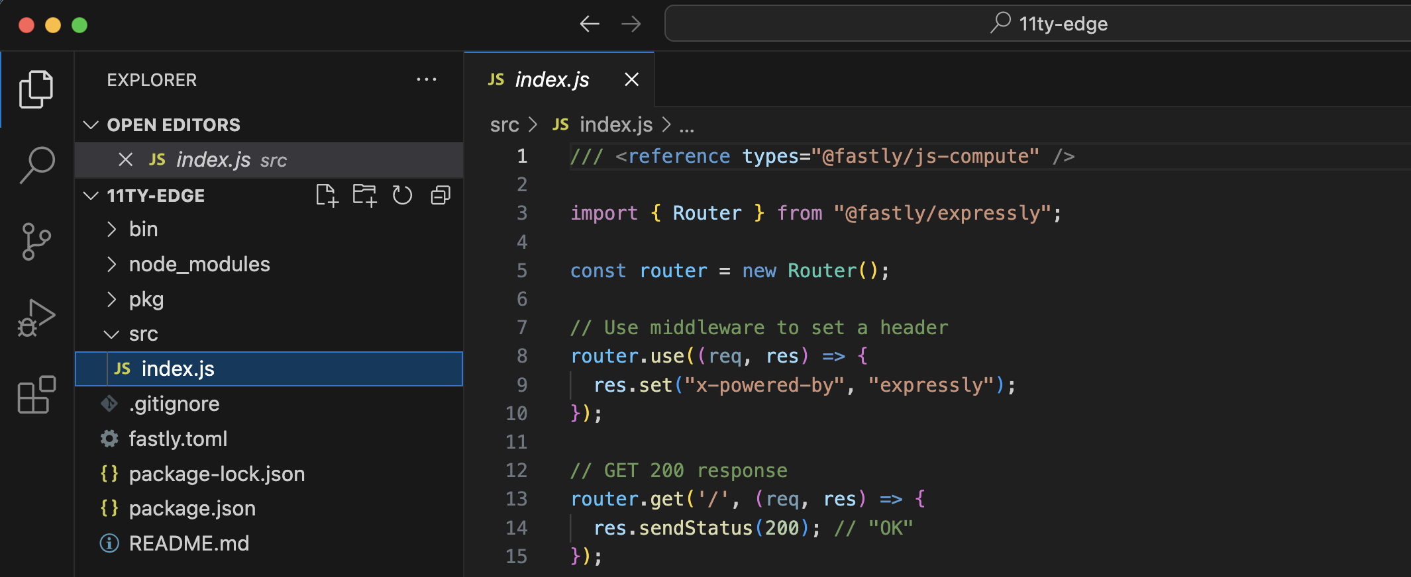Open the Explorer view in activity bar
The image size is (1411, 577).
click(x=36, y=89)
